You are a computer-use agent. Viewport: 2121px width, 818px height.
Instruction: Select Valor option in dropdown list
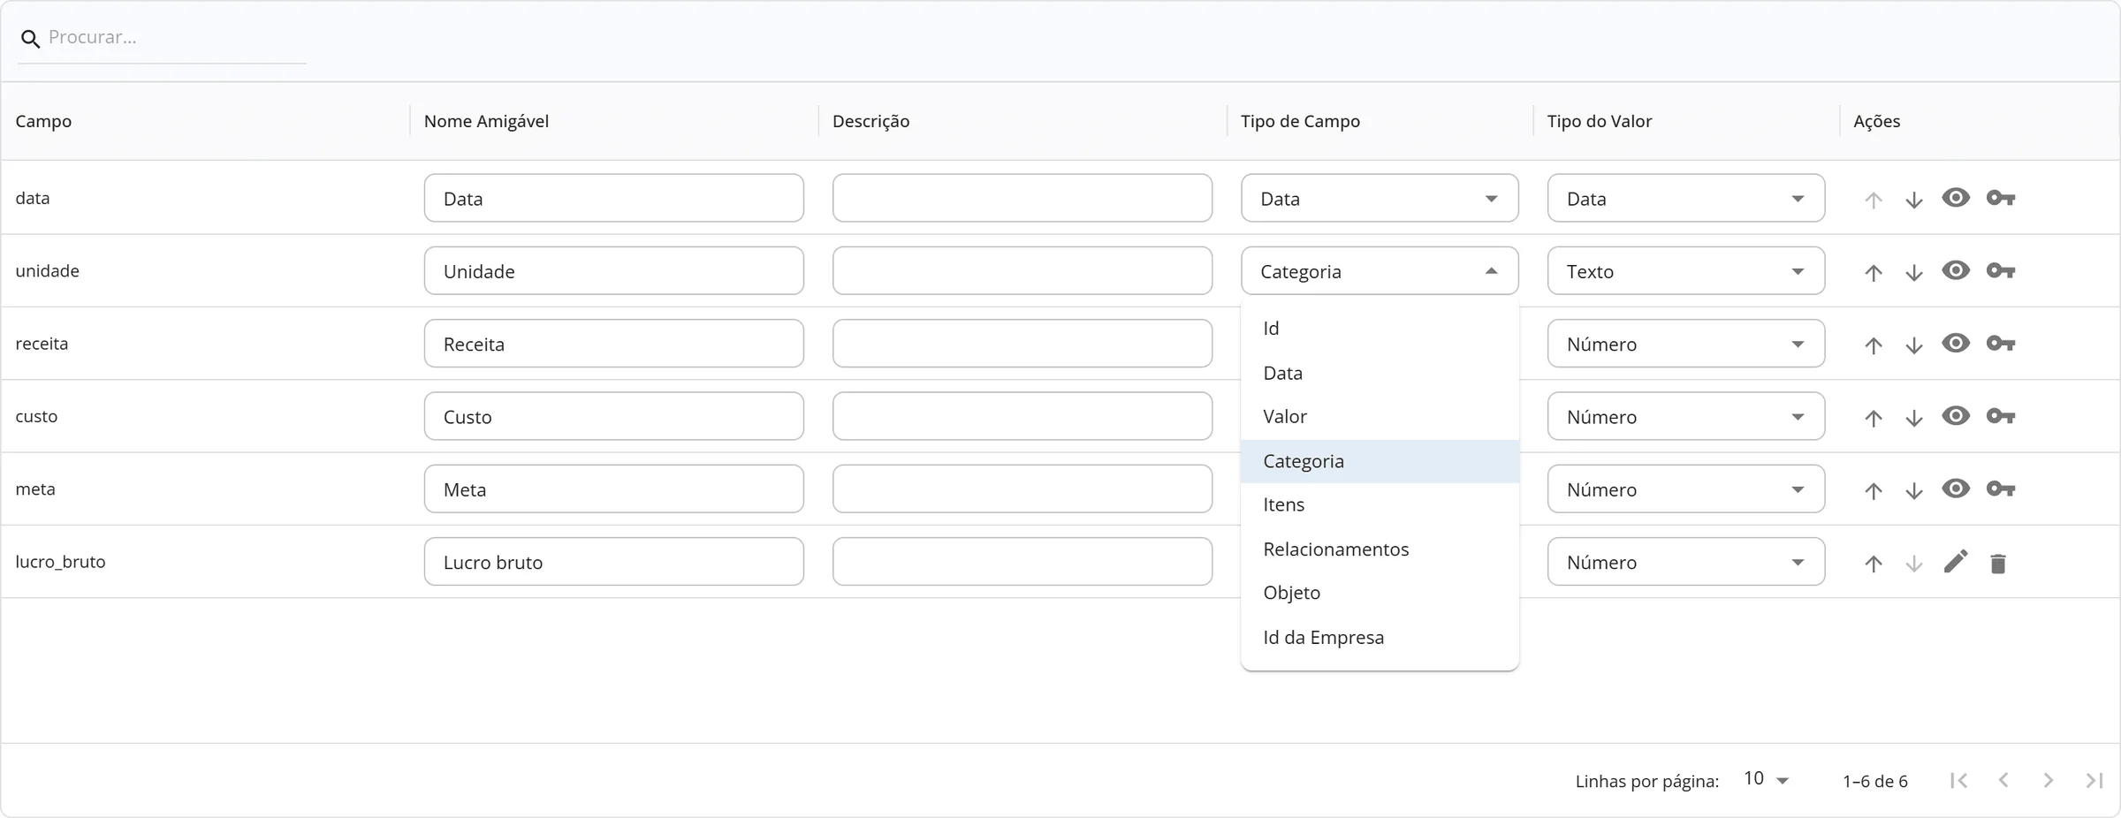[1380, 417]
